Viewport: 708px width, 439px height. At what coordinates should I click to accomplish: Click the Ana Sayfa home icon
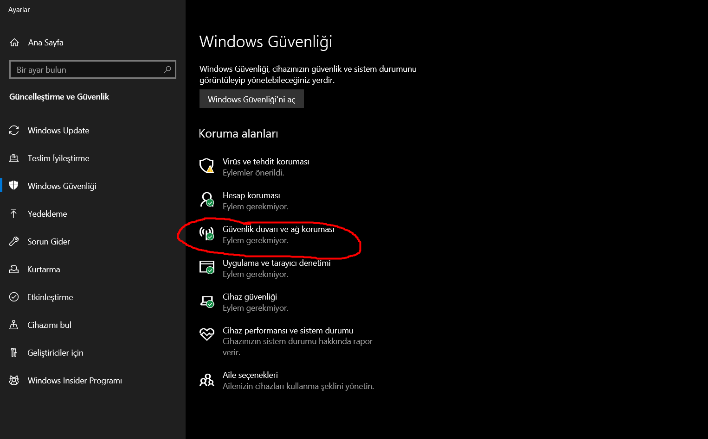point(14,43)
